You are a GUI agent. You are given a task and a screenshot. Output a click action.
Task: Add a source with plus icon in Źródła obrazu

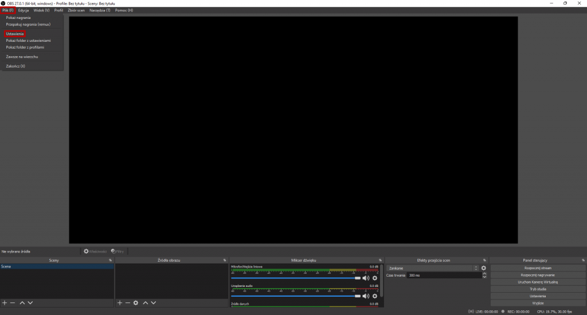120,302
